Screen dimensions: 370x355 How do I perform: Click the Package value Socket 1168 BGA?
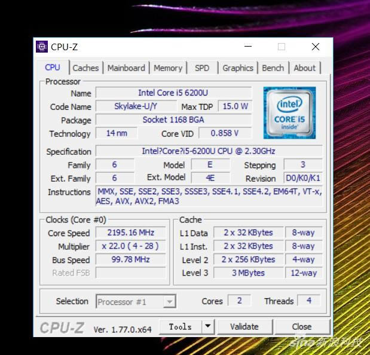point(173,120)
